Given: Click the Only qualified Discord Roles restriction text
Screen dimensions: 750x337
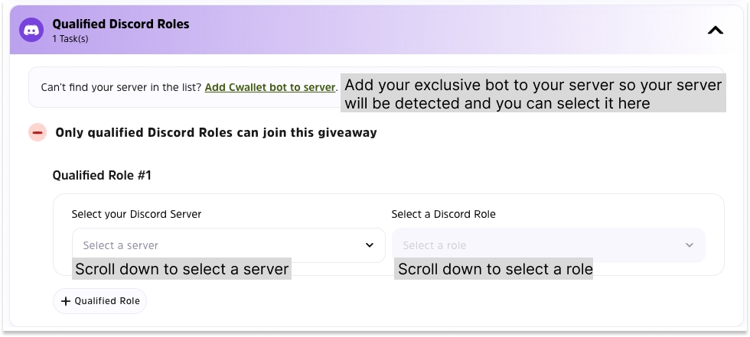Looking at the screenshot, I should [216, 132].
